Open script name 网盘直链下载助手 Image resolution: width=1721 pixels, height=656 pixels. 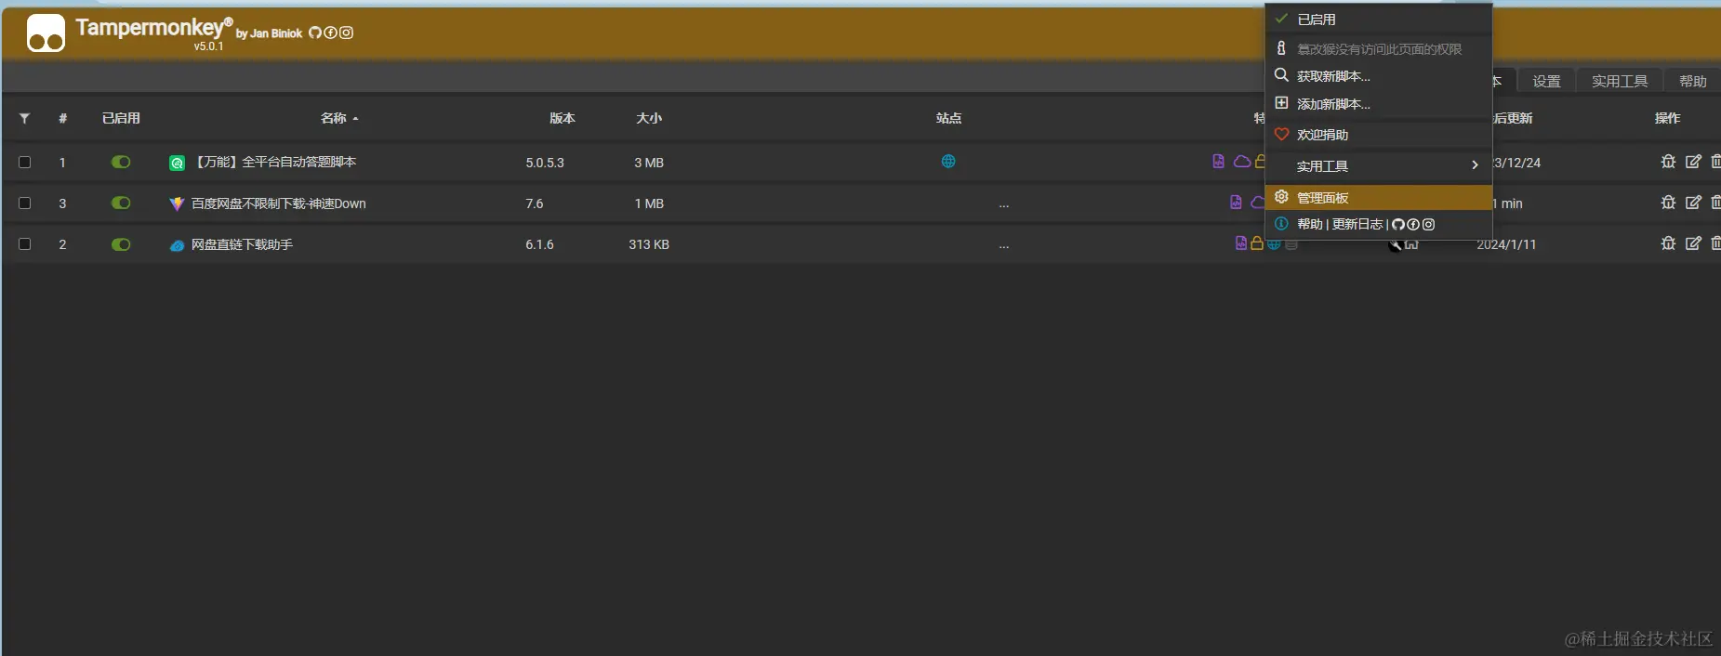point(242,244)
